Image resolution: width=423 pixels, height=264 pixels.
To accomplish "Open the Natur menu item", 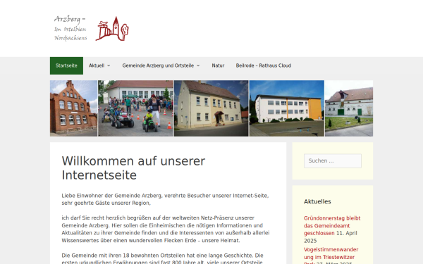I will (x=218, y=65).
